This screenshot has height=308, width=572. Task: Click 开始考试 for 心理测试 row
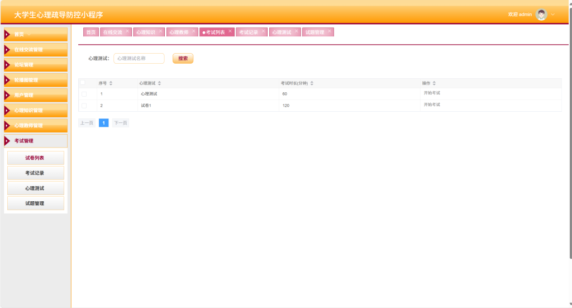[432, 93]
